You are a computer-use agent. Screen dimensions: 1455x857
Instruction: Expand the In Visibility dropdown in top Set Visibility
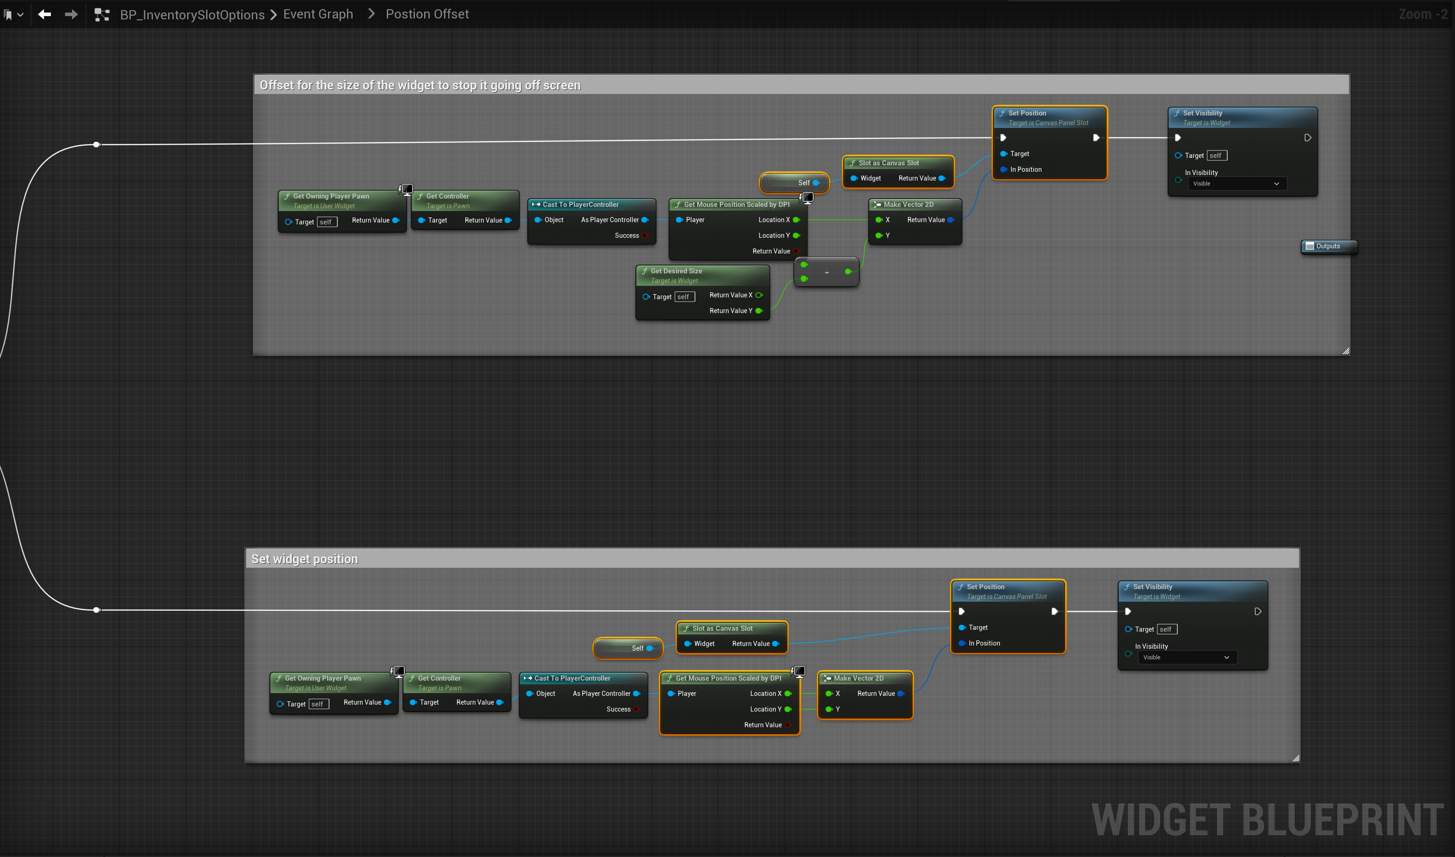tap(1236, 184)
